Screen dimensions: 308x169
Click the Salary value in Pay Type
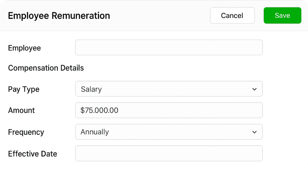pyautogui.click(x=91, y=89)
